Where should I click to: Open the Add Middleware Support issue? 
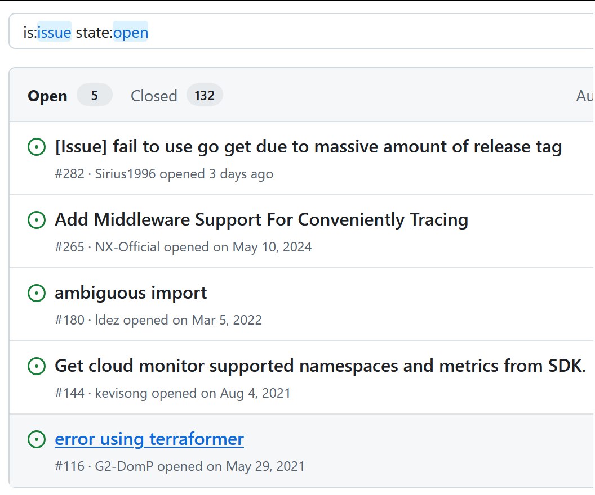261,219
